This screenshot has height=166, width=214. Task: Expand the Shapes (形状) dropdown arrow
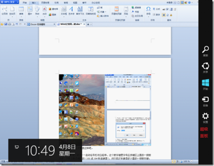[x=37, y=17]
